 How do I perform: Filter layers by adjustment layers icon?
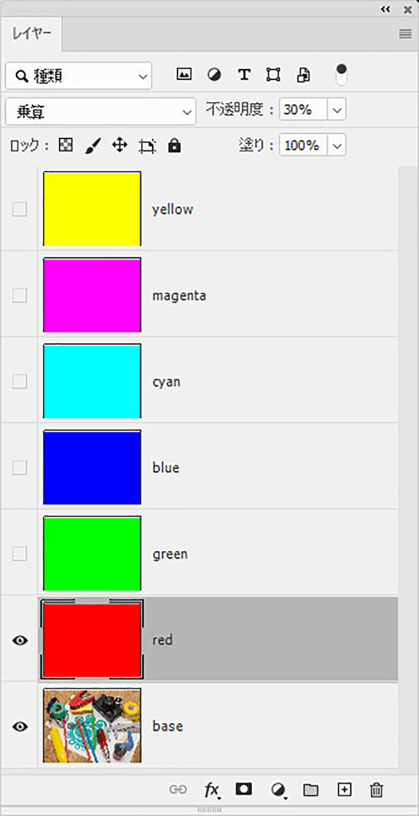[214, 75]
